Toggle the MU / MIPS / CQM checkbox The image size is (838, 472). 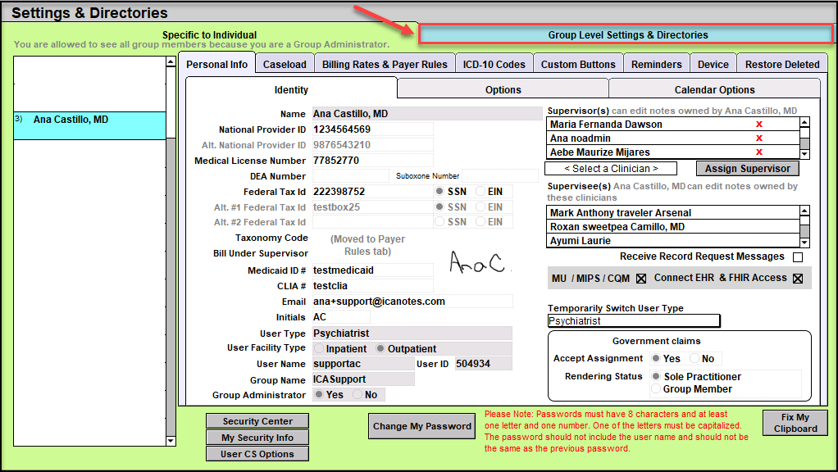click(642, 279)
